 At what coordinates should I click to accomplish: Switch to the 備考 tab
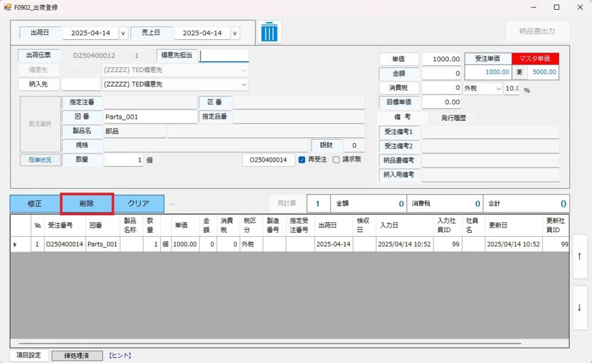(402, 117)
